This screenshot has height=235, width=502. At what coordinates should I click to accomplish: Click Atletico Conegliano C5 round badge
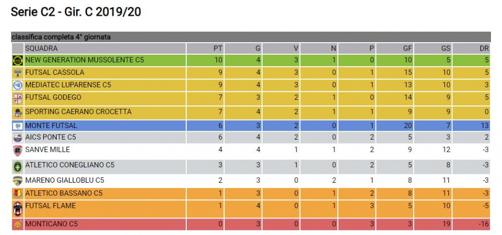tap(18, 167)
